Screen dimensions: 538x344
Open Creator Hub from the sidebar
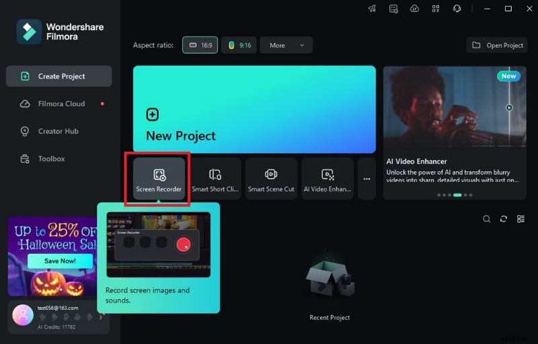58,132
